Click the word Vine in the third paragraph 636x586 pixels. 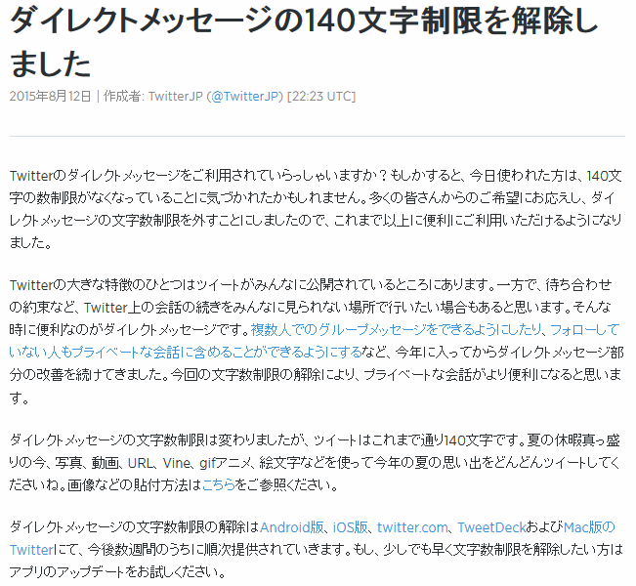click(177, 463)
